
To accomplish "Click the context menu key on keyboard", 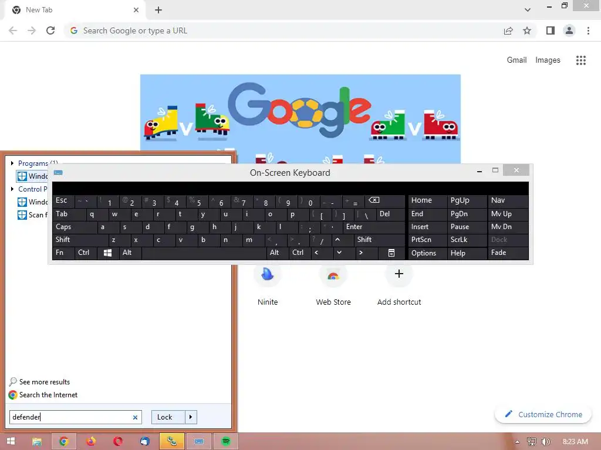I will click(391, 253).
